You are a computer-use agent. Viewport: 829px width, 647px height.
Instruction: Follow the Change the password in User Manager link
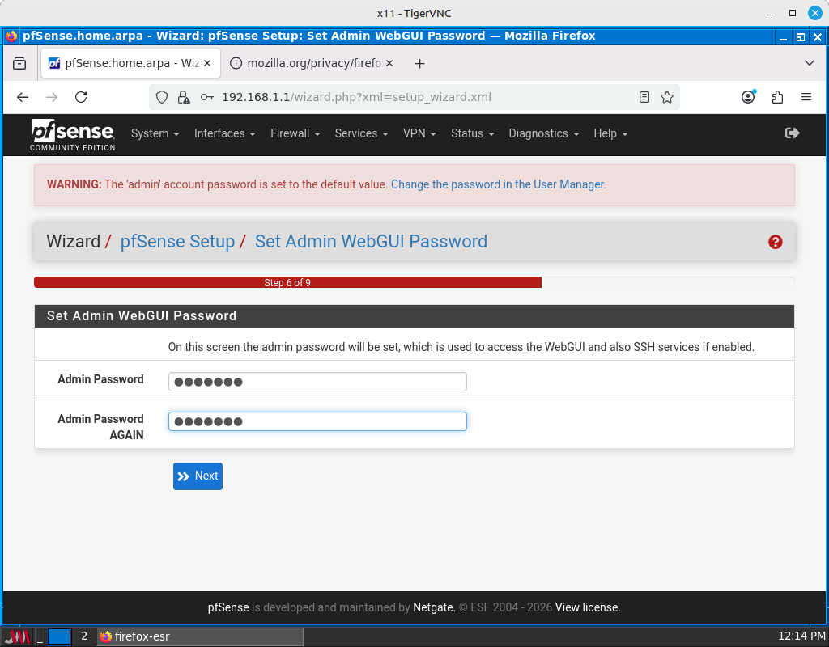[x=498, y=184]
